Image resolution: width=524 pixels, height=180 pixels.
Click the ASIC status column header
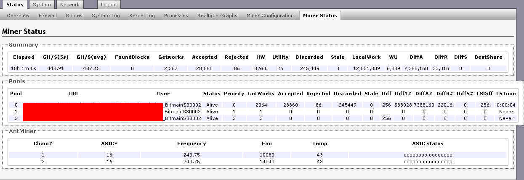(428, 143)
